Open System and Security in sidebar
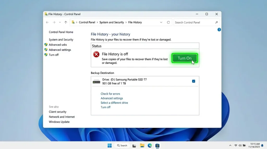Image resolution: width=267 pixels, height=149 pixels. [x=61, y=40]
